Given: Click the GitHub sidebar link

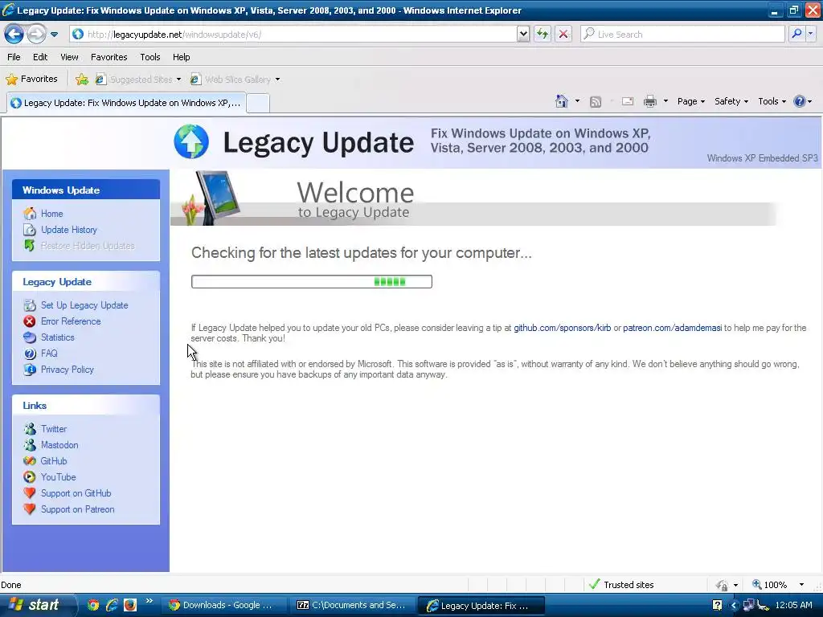Looking at the screenshot, I should click(x=54, y=461).
